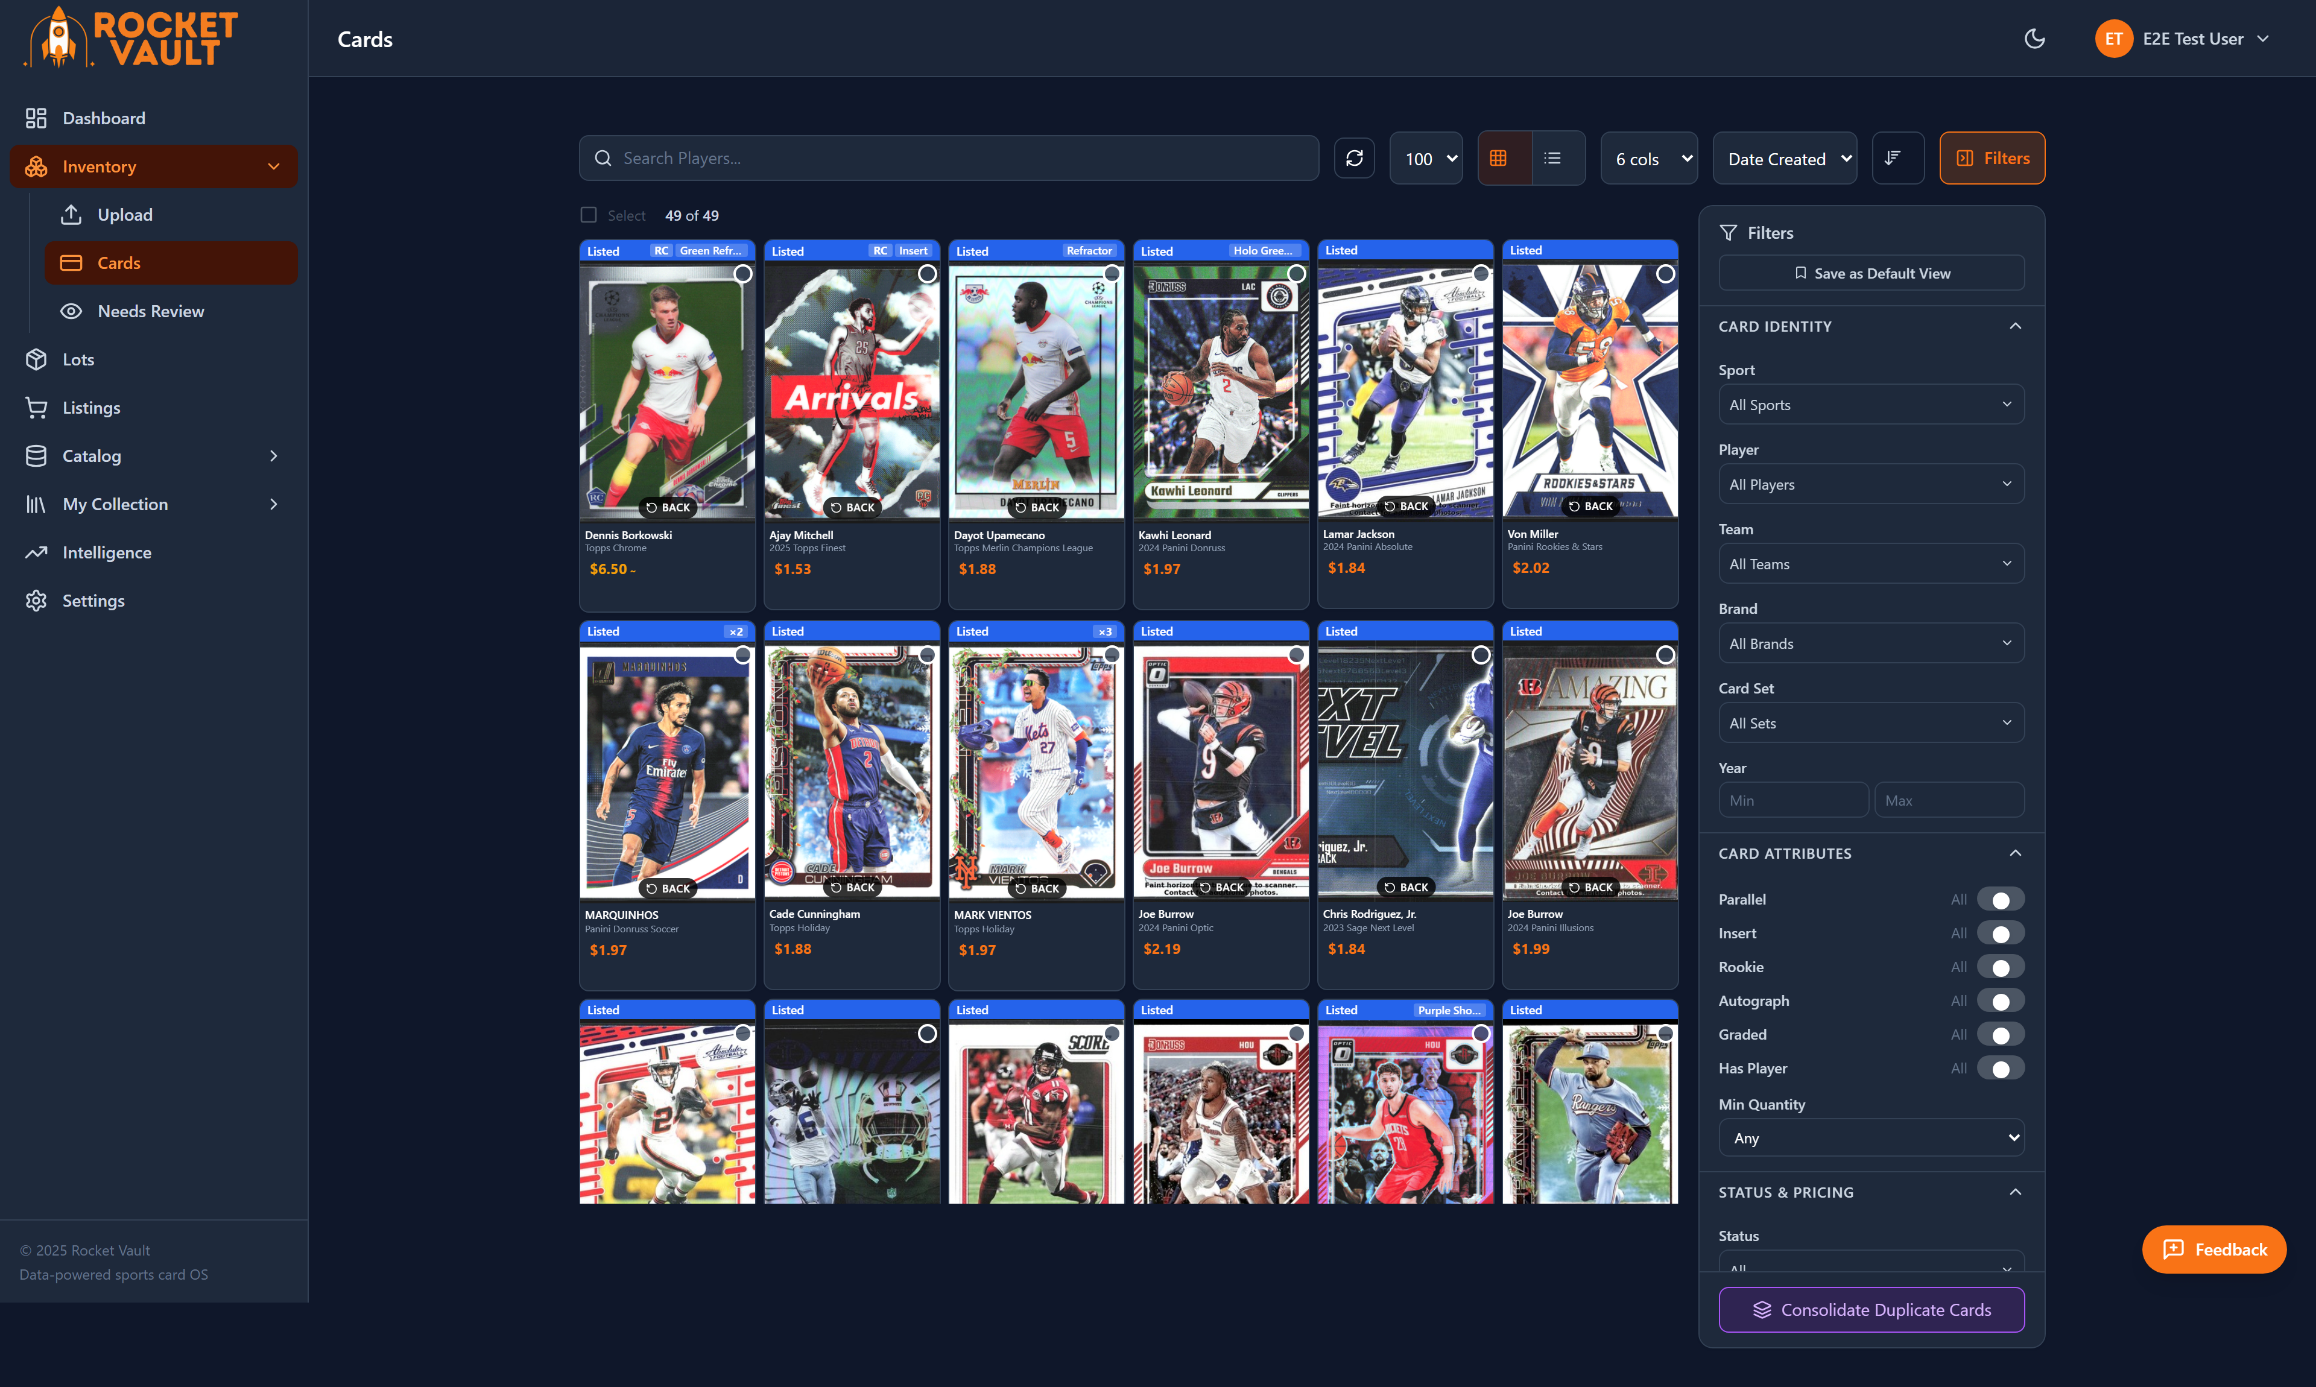Viewport: 2316px width, 1387px height.
Task: Toggle the Autograph filter switch
Action: point(2000,1000)
